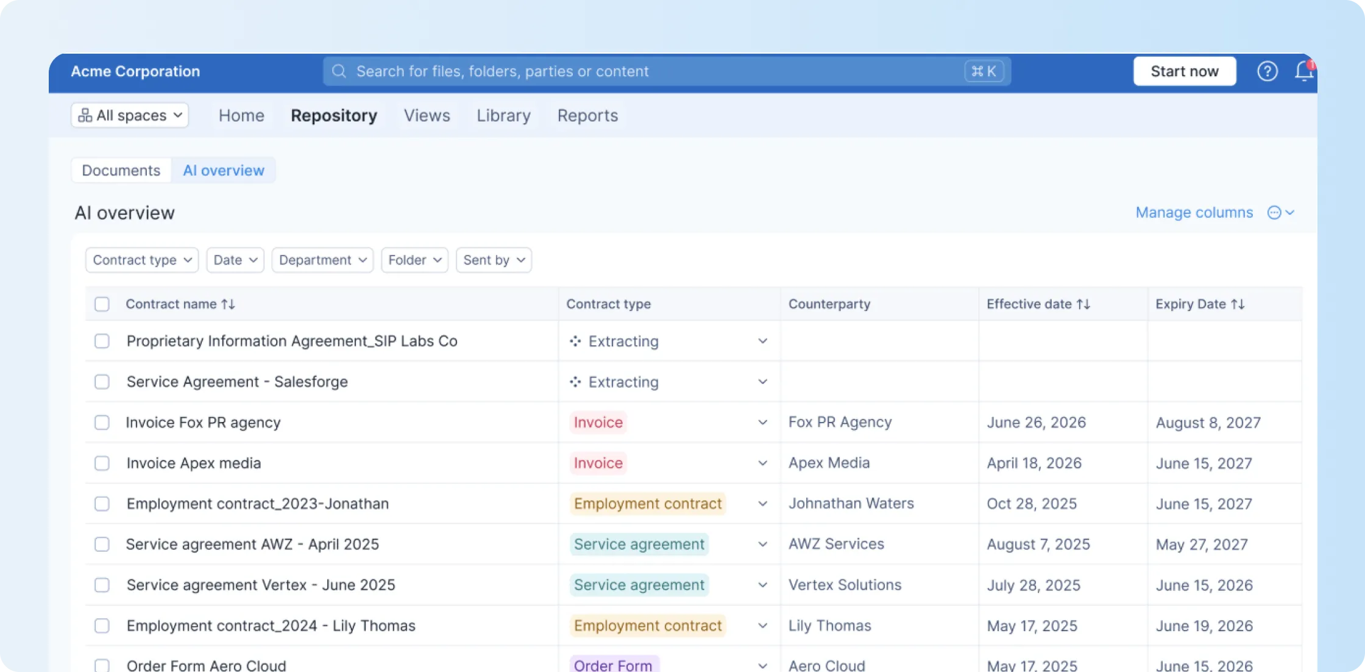Toggle the select-all checkbox in table header
The image size is (1365, 672).
click(x=102, y=304)
